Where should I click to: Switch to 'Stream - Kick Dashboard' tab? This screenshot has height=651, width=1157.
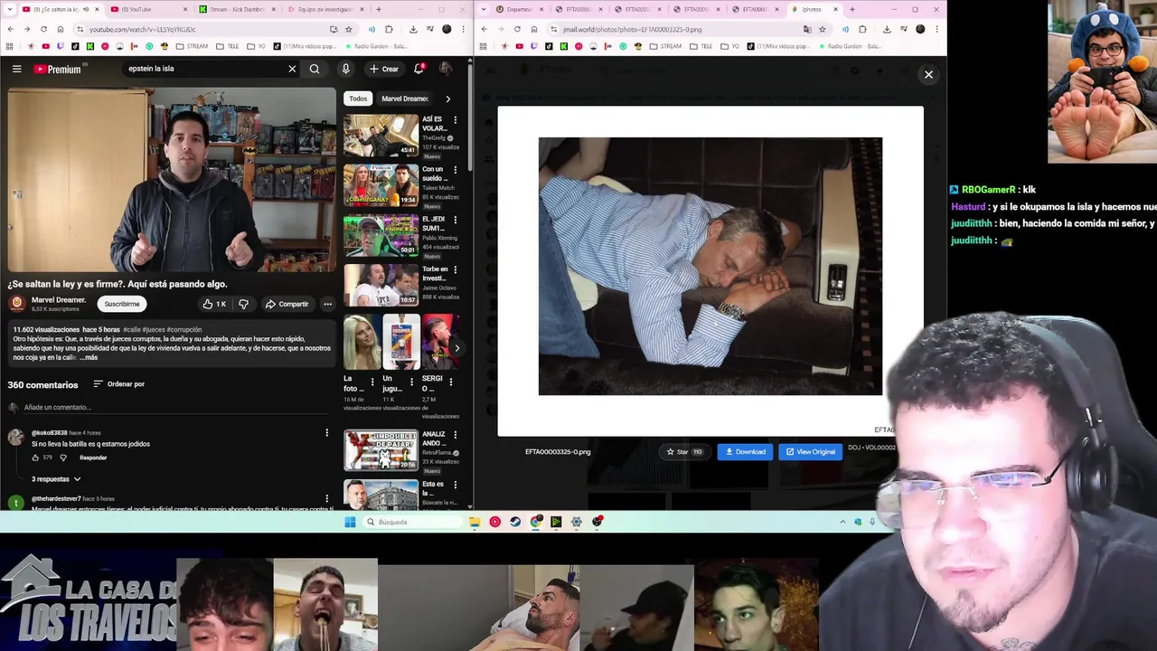point(237,9)
